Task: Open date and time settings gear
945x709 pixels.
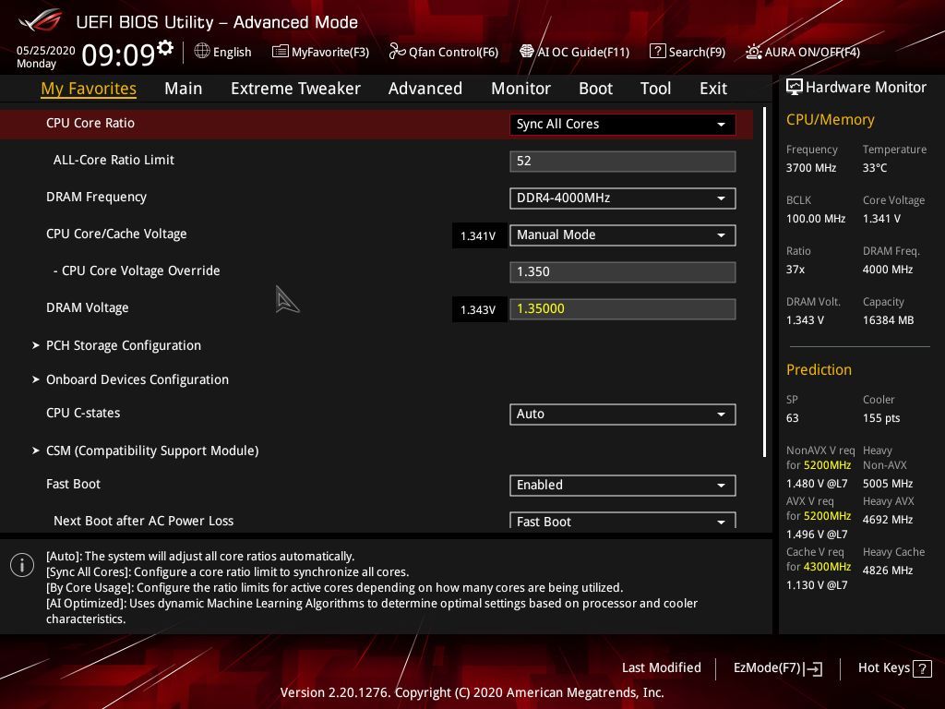Action: (165, 48)
